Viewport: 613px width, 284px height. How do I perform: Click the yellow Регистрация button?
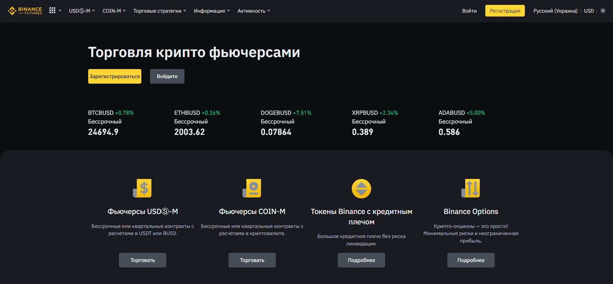[x=505, y=11]
